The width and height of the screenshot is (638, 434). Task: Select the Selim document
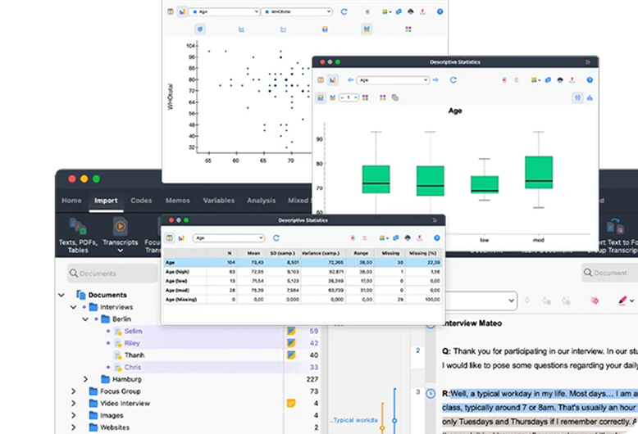(x=133, y=331)
